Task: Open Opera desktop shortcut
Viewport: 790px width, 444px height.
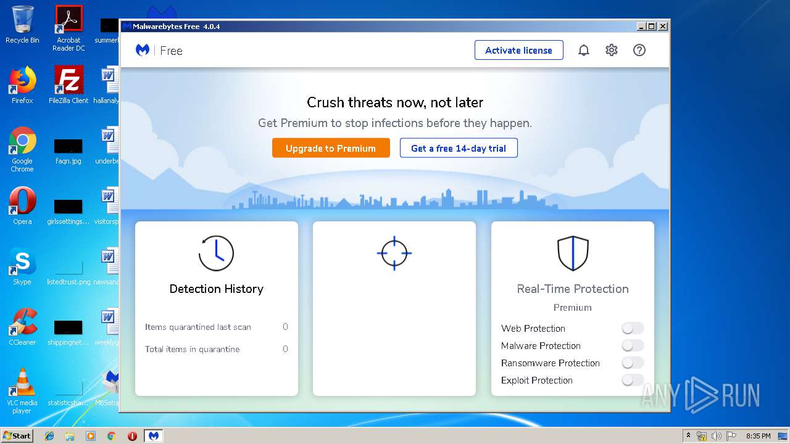Action: pos(22,206)
